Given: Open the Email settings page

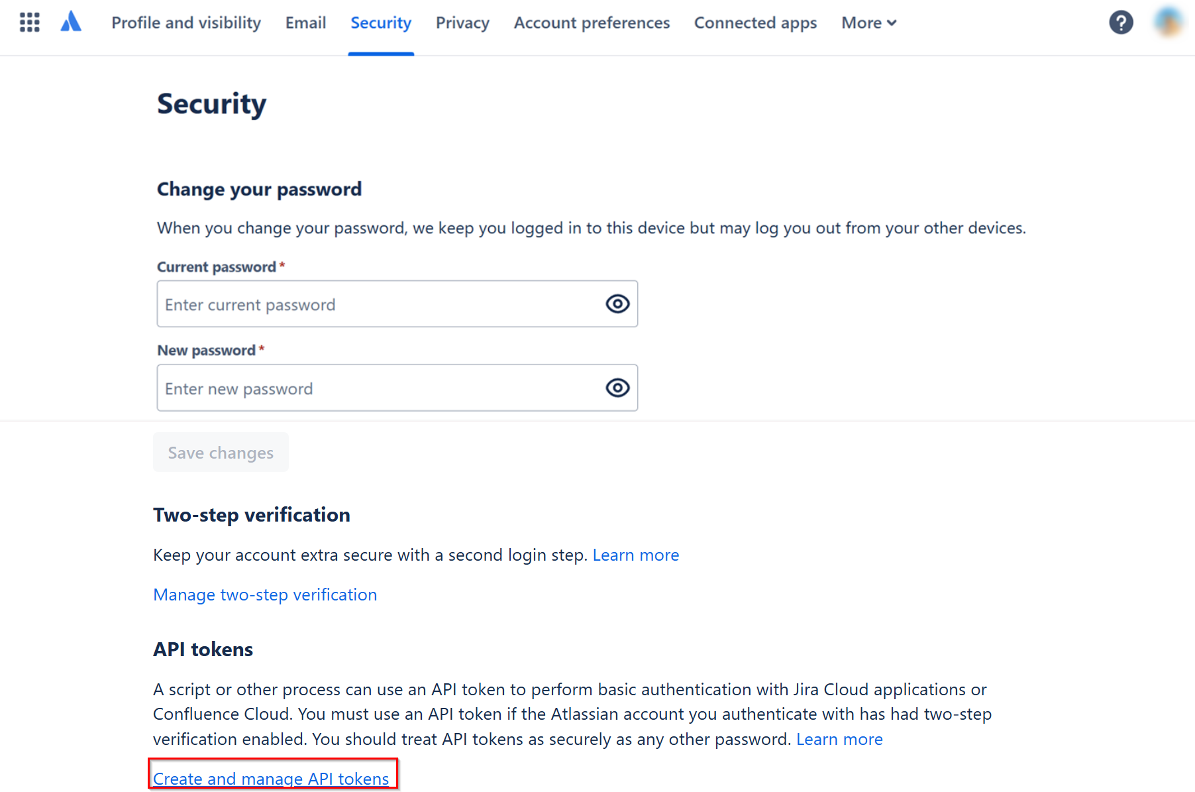Looking at the screenshot, I should [x=305, y=22].
